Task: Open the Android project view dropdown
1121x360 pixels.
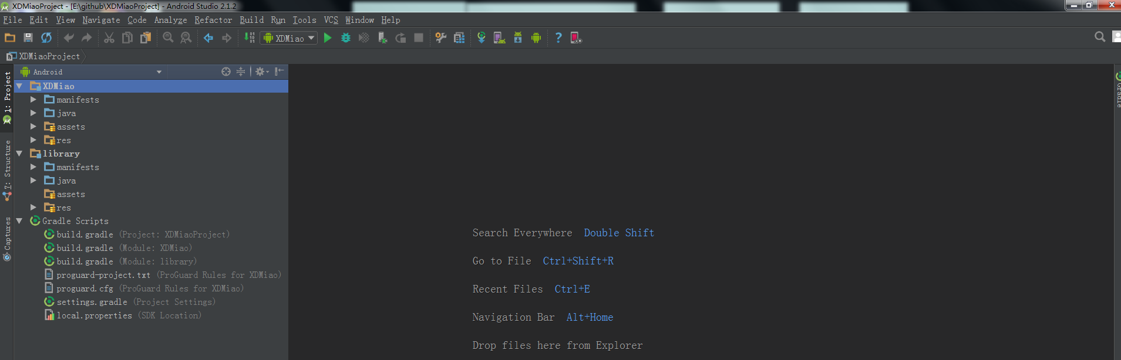Action: tap(91, 72)
